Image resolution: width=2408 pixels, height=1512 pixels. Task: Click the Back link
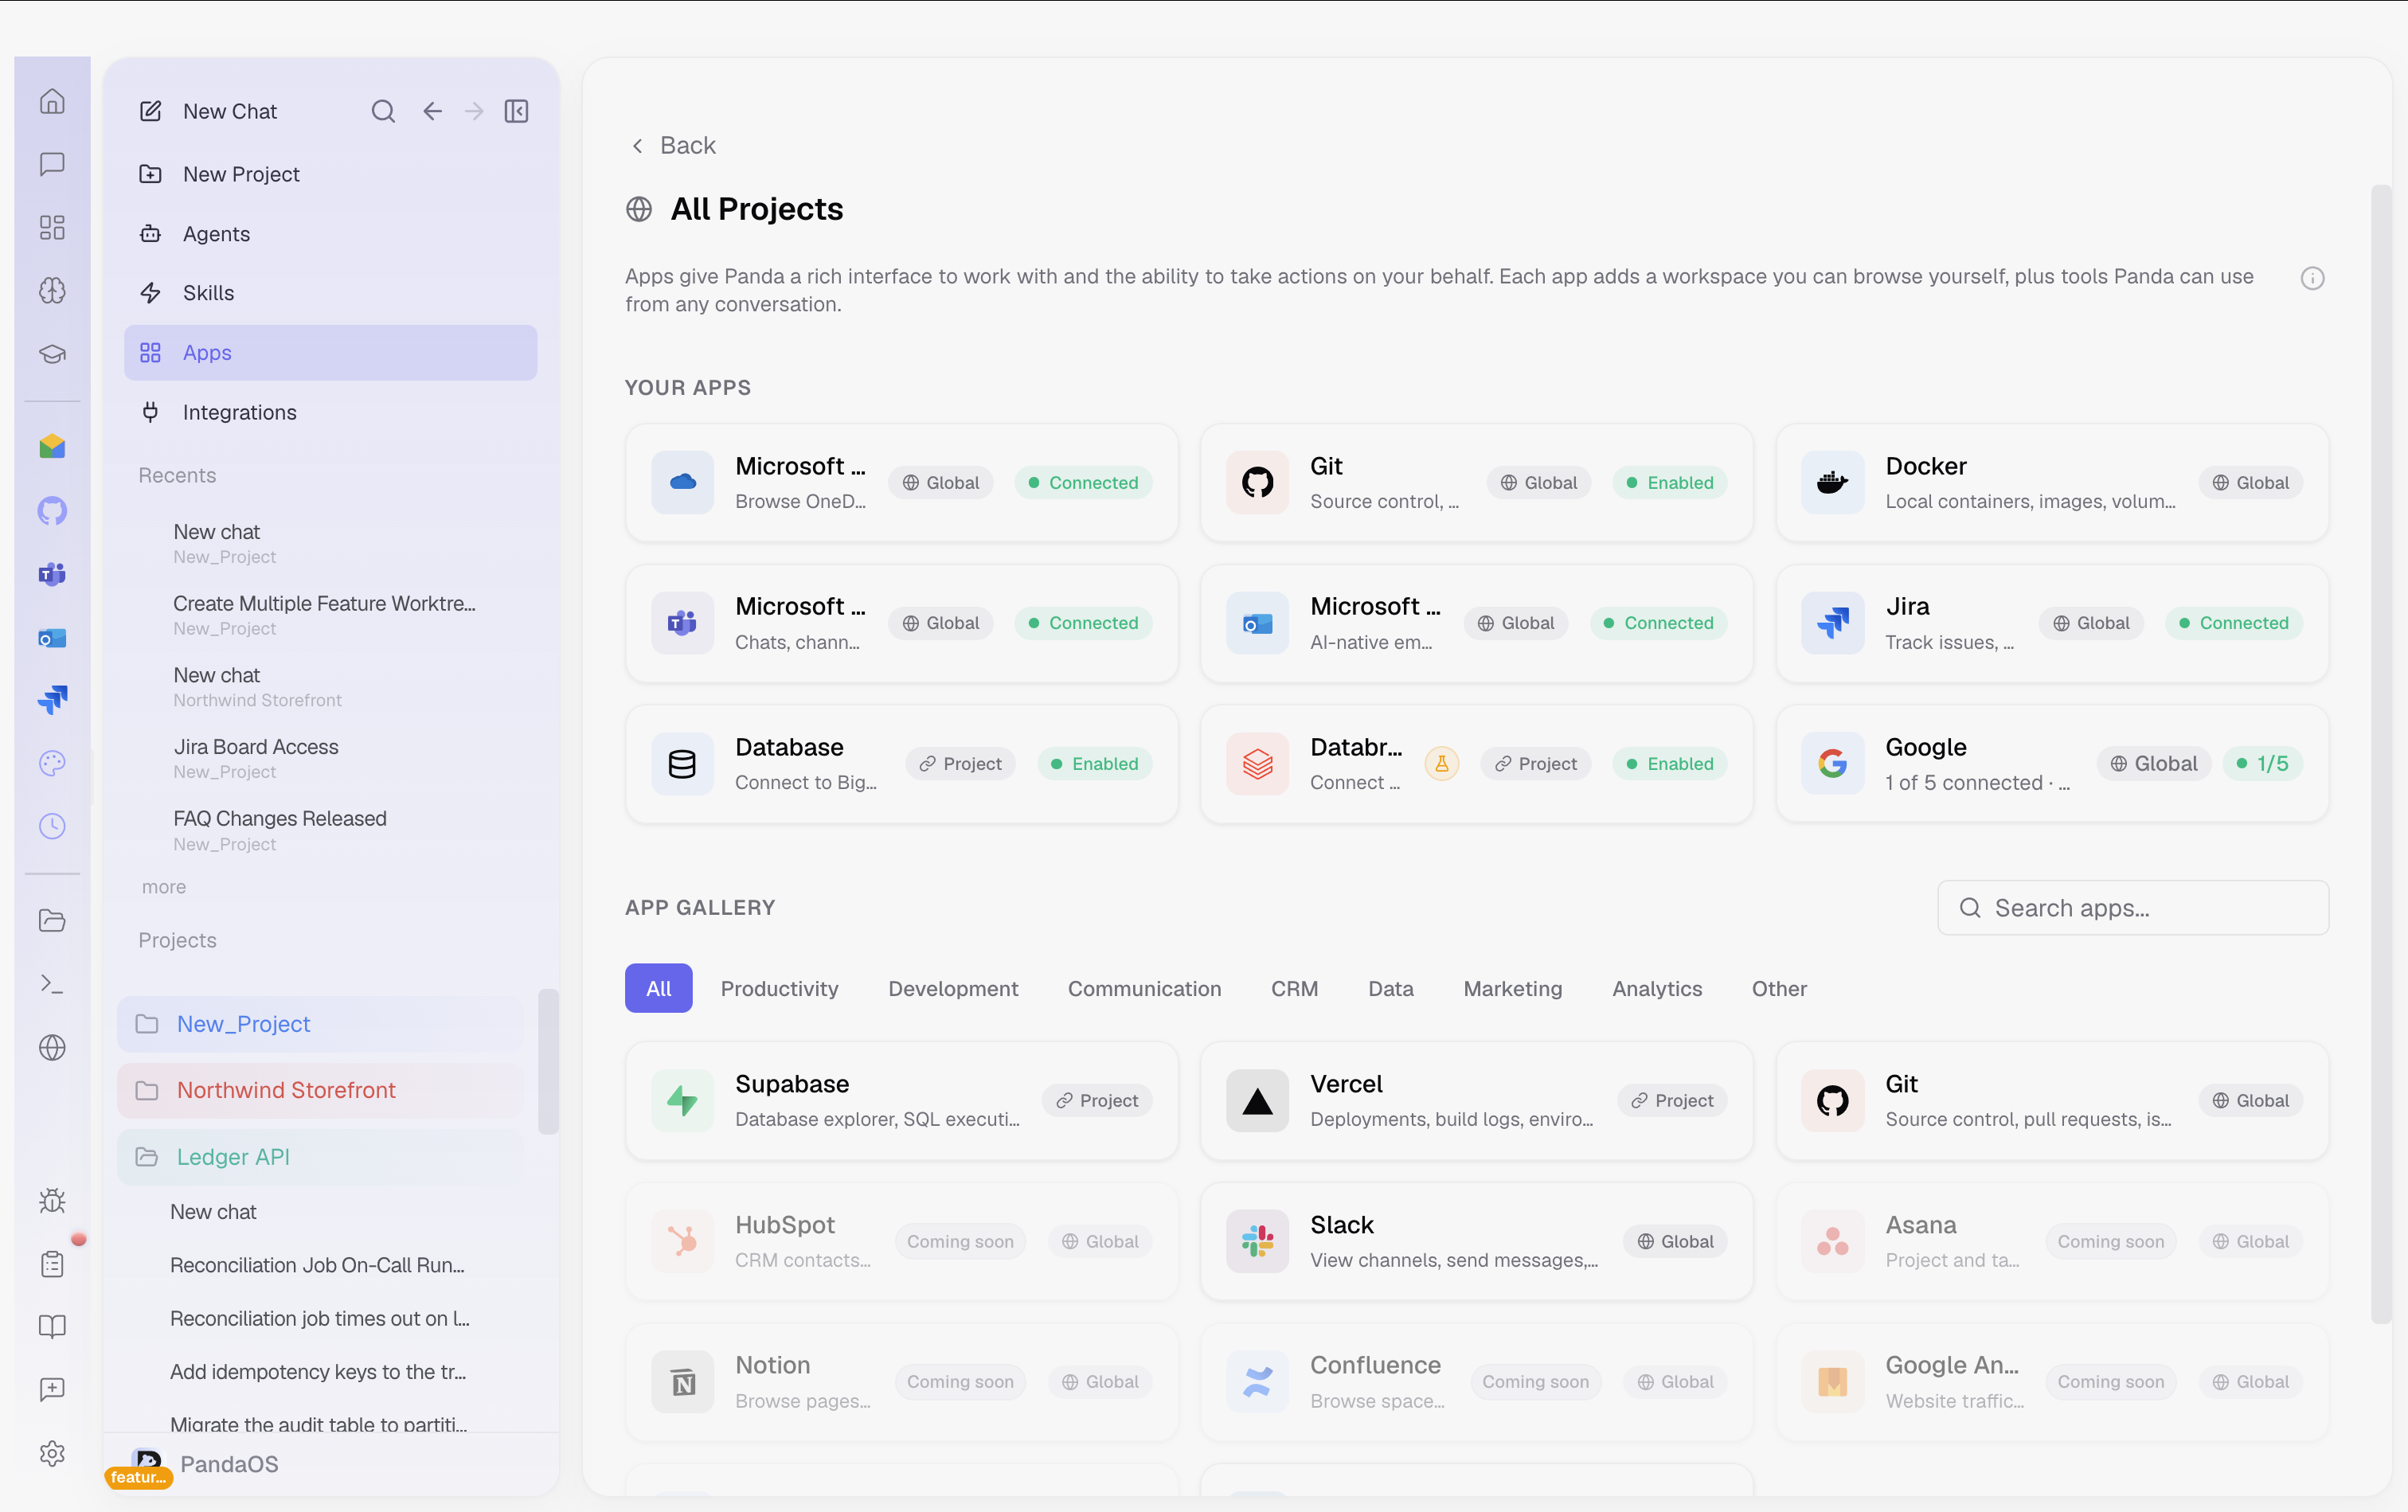673,146
